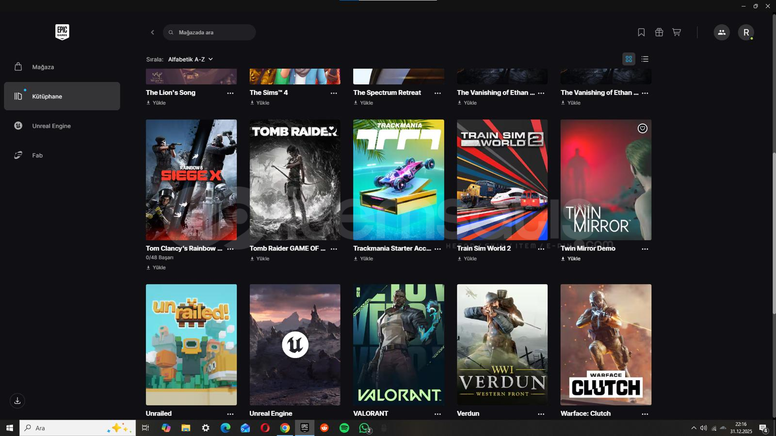The width and height of the screenshot is (776, 436).
Task: Open options menu for Verdun
Action: (x=541, y=414)
